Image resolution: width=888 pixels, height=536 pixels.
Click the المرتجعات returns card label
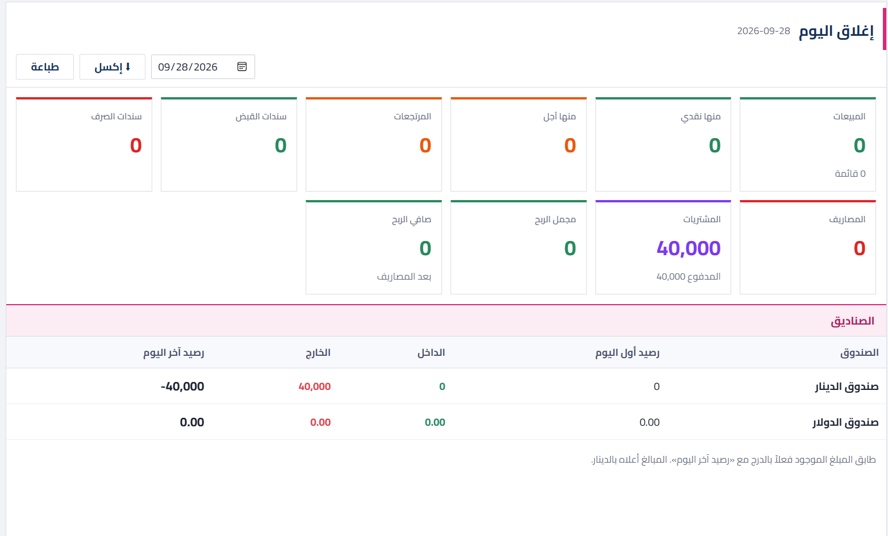point(412,117)
